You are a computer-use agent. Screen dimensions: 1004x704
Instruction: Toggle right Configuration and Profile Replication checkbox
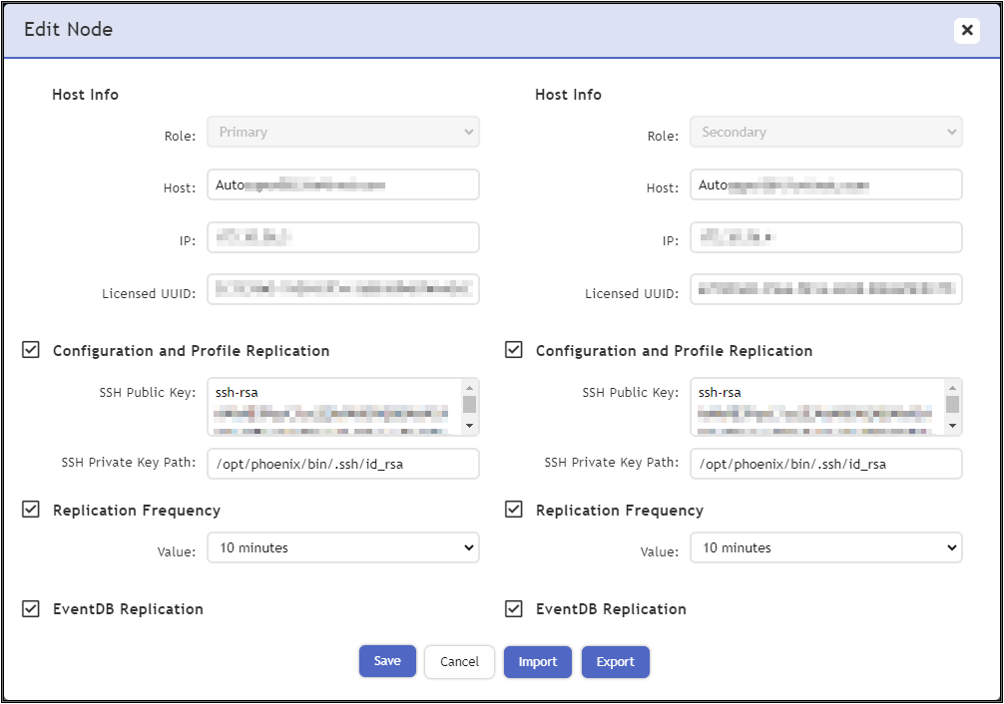514,350
